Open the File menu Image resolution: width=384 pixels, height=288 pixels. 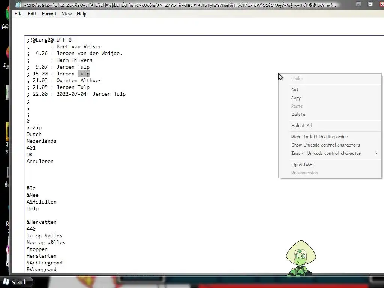pos(19,14)
